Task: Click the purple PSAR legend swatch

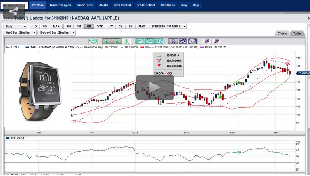Action: (x=202, y=48)
